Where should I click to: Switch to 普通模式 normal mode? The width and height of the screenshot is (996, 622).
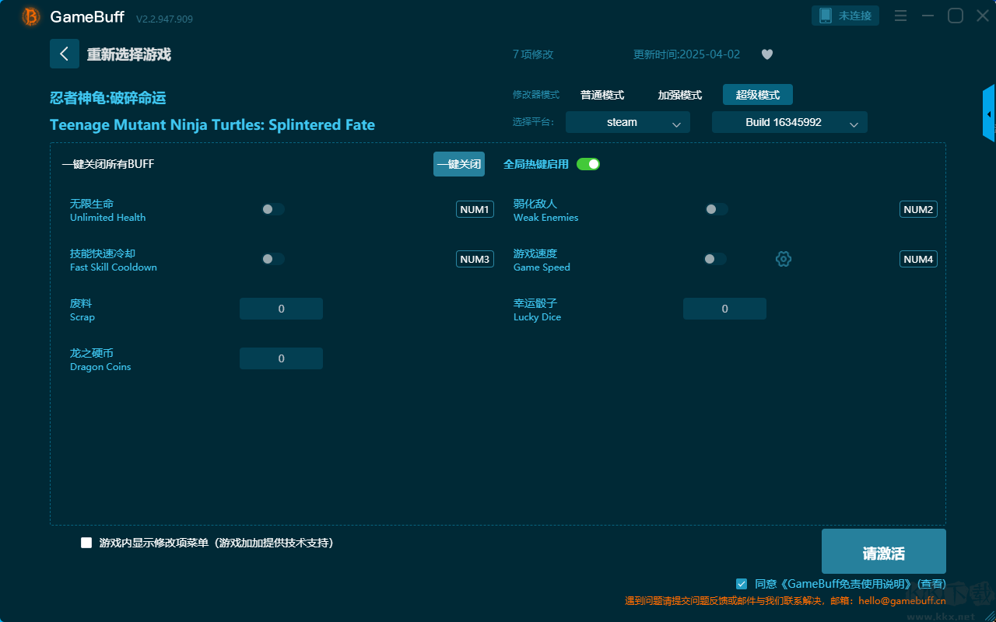602,95
